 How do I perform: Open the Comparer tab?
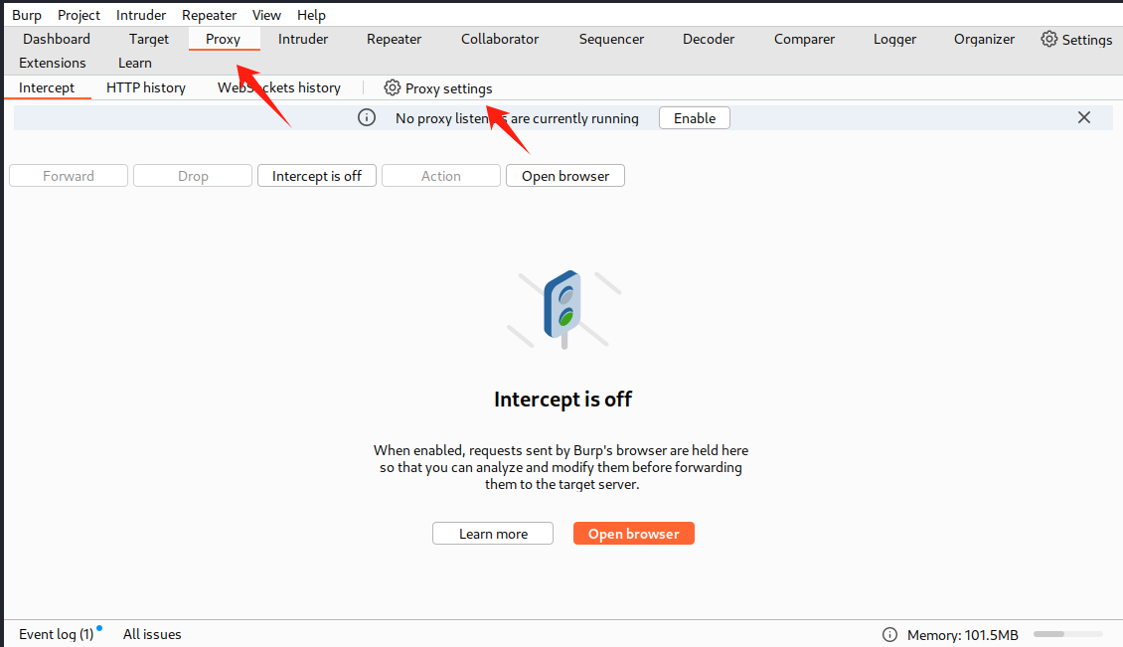[x=804, y=39]
